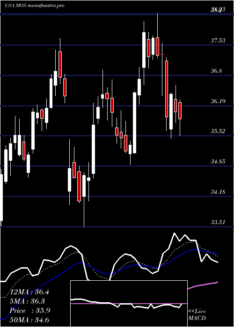Click the Price : 35.9 reading
Image resolution: width=234 pixels, height=327 pixels.
click(x=29, y=311)
